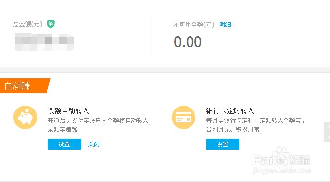The height and width of the screenshot is (182, 330).
Task: Click the bank card scheduled transfer icon
Action: tap(184, 117)
